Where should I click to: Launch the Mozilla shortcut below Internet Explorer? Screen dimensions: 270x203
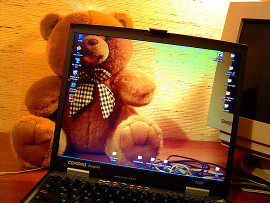point(71,98)
